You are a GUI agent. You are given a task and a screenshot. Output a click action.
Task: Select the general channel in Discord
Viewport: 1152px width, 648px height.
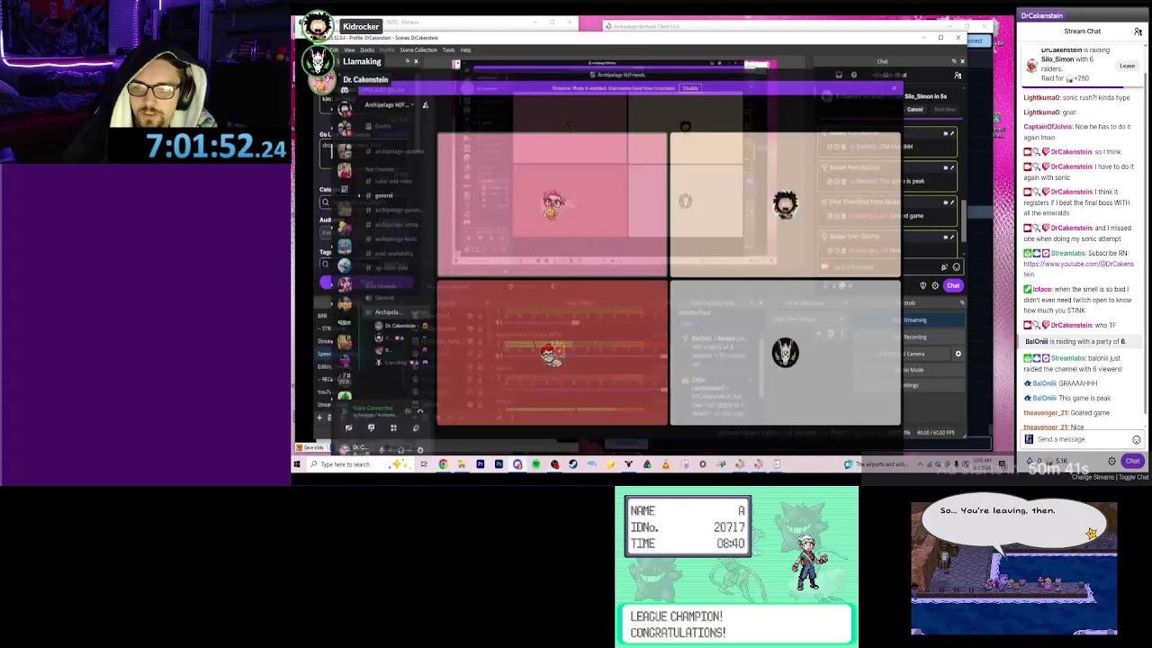coord(383,195)
